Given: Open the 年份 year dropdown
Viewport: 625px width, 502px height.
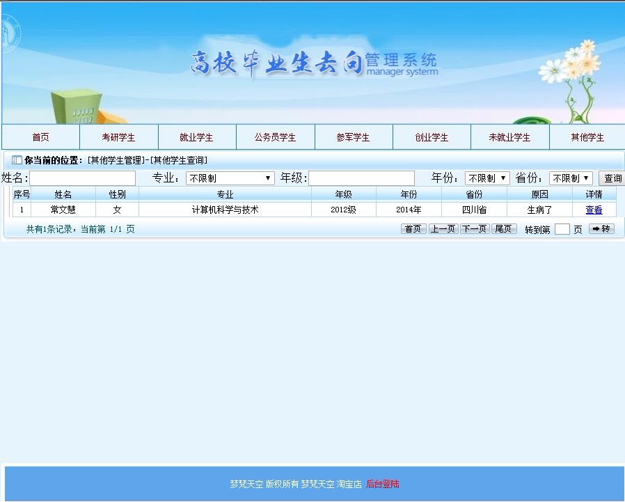Looking at the screenshot, I should (486, 178).
